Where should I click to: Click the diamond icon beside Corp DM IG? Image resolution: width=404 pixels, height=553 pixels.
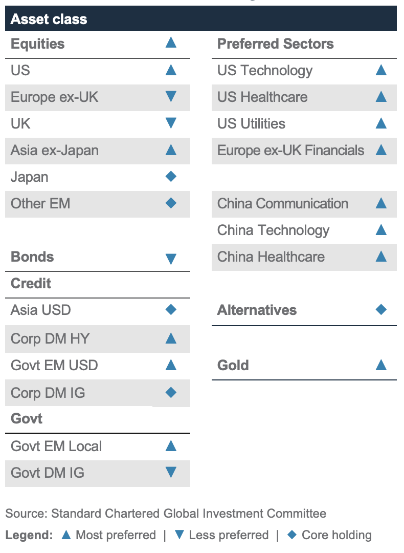point(171,392)
